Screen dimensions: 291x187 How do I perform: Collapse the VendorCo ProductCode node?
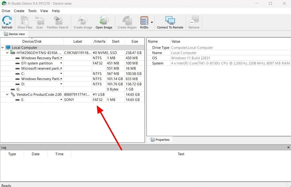(7, 94)
